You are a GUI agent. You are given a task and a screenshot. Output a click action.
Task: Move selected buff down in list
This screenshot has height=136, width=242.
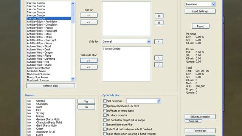tap(159, 23)
